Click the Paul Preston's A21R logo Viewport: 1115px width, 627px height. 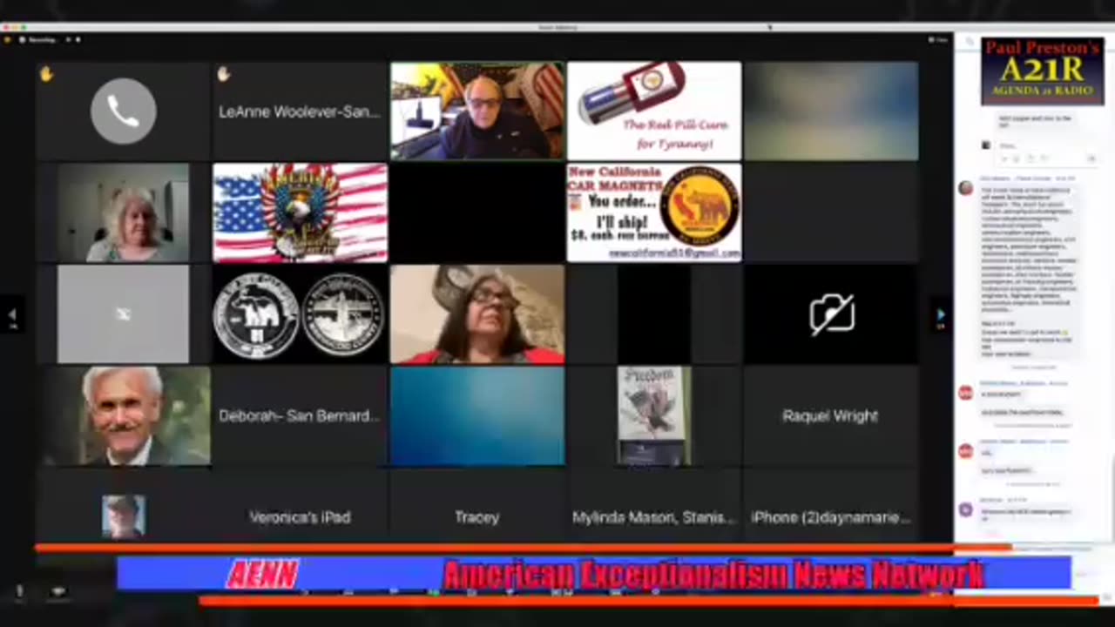1043,71
